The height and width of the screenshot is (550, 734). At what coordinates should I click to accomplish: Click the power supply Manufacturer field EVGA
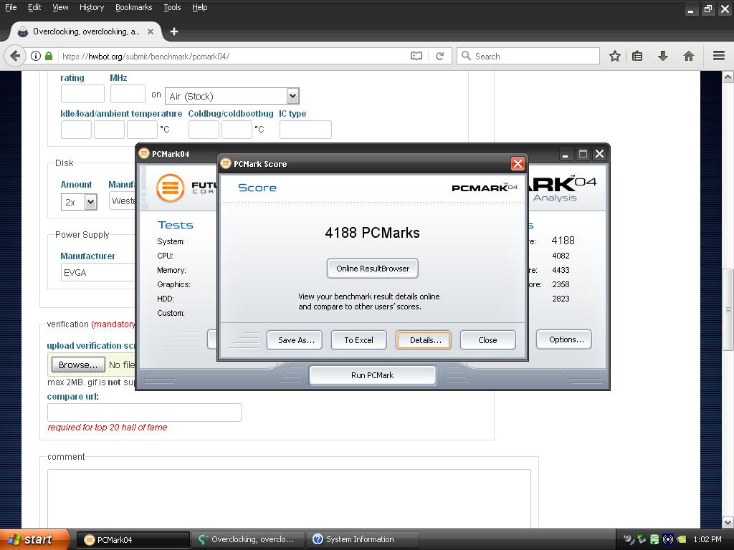coord(98,272)
